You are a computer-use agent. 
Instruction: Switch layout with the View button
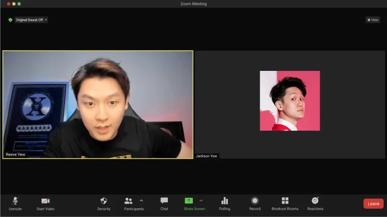(373, 20)
